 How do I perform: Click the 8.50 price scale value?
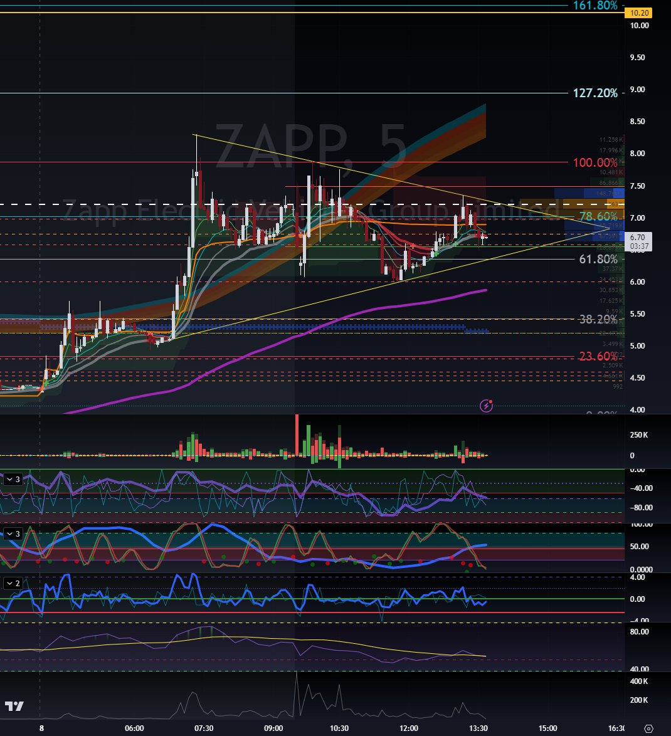coord(637,122)
